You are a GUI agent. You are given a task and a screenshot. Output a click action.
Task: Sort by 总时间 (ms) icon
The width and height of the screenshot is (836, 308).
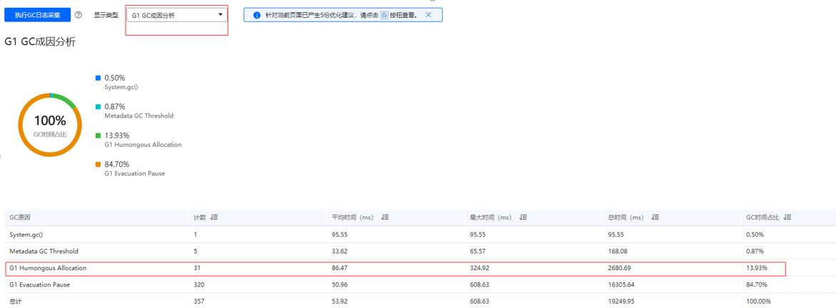point(655,217)
